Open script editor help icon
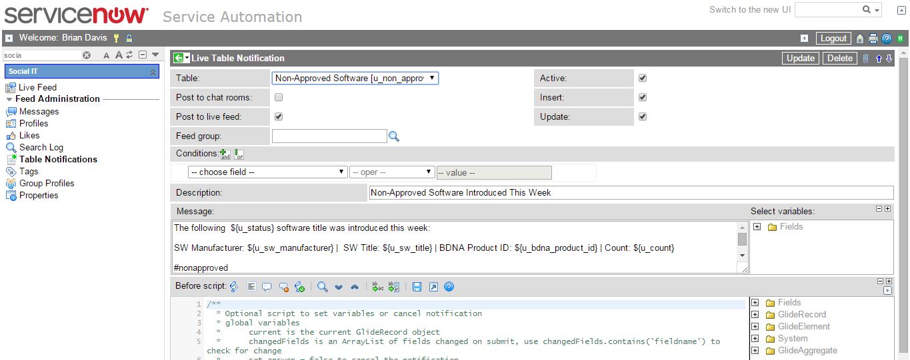Image resolution: width=910 pixels, height=360 pixels. 449,287
